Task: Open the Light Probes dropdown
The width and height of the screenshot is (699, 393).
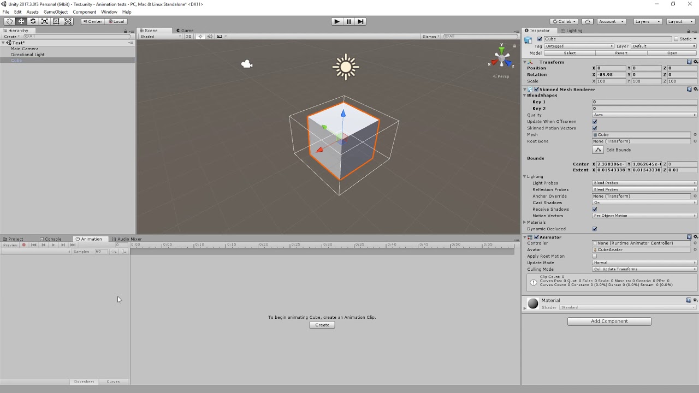Action: [x=645, y=183]
